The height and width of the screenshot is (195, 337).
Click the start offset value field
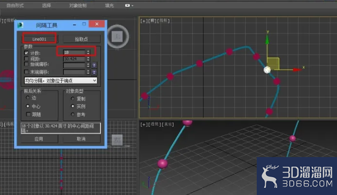[x=74, y=65]
